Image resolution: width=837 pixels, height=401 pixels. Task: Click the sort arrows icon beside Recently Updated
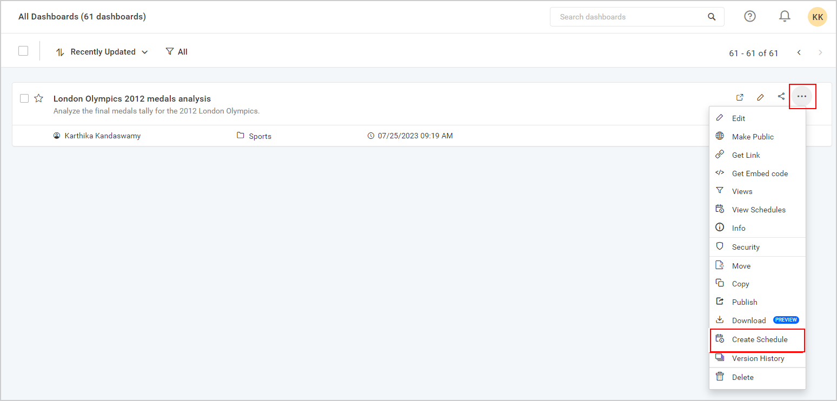click(x=60, y=51)
